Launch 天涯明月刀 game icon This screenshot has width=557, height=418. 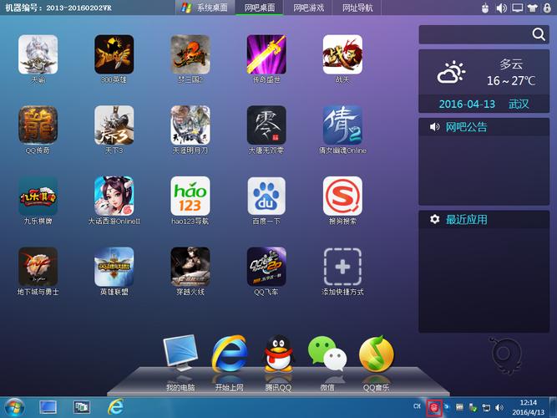point(190,125)
